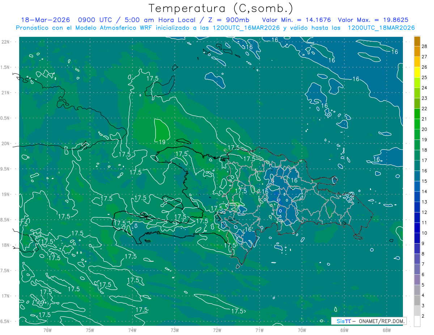Screen dimensions: 434x335
Task: Click the '5:00 am Hora Local' text
Action: pyautogui.click(x=159, y=20)
